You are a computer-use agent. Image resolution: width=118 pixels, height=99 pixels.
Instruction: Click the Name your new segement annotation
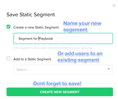click(82, 26)
